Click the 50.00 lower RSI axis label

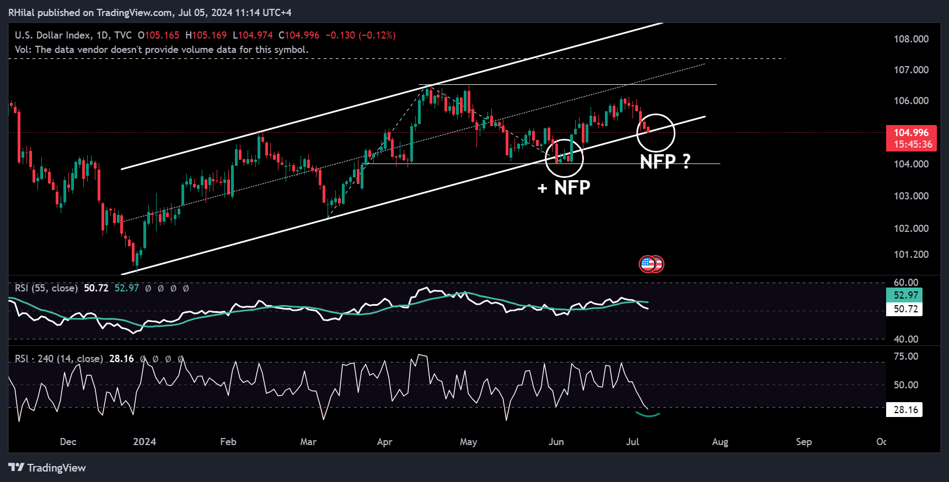pyautogui.click(x=905, y=385)
